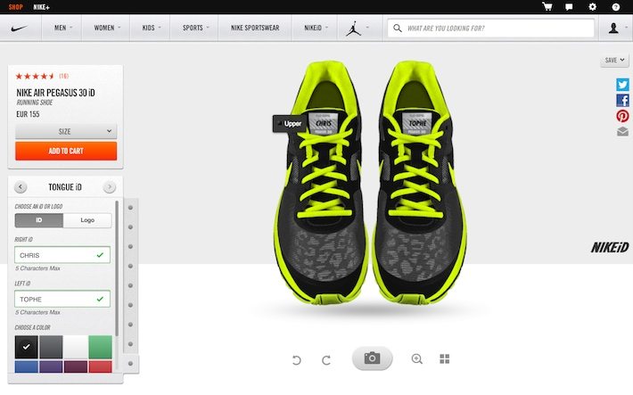Click the LEFT iD field containing TOPHE

62,299
